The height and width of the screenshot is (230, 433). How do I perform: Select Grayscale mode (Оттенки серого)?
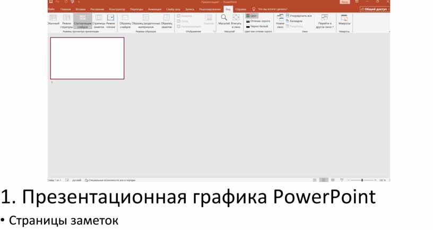point(258,21)
